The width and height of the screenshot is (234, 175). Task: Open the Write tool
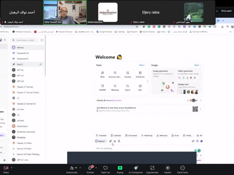102,74
